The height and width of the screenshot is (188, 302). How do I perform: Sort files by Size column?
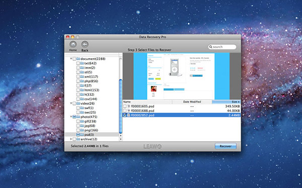pyautogui.click(x=226, y=102)
